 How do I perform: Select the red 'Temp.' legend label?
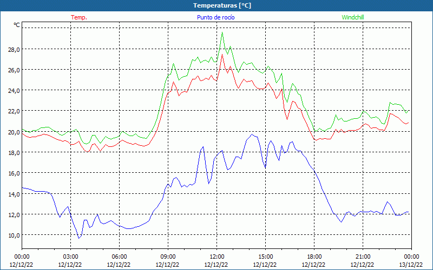[79, 17]
